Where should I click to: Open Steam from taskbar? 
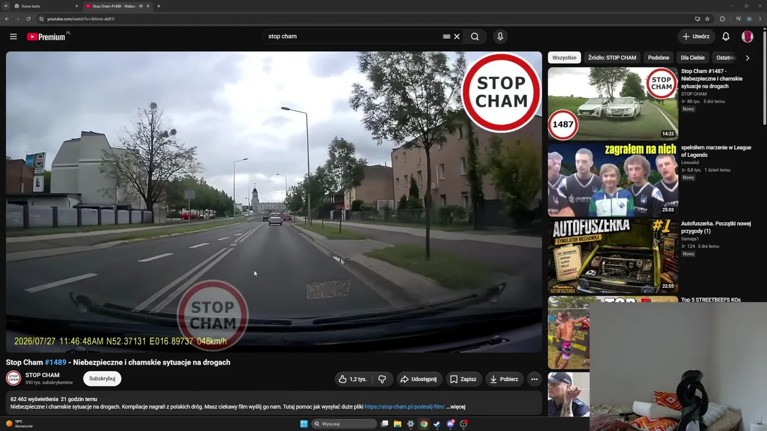437,424
